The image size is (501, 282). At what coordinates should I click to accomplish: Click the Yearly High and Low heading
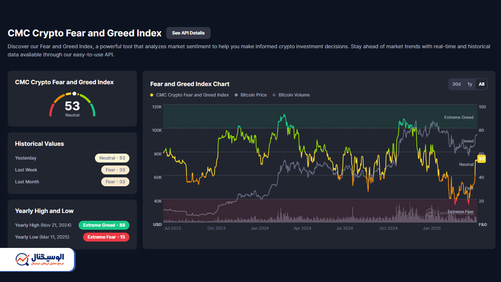pyautogui.click(x=44, y=211)
